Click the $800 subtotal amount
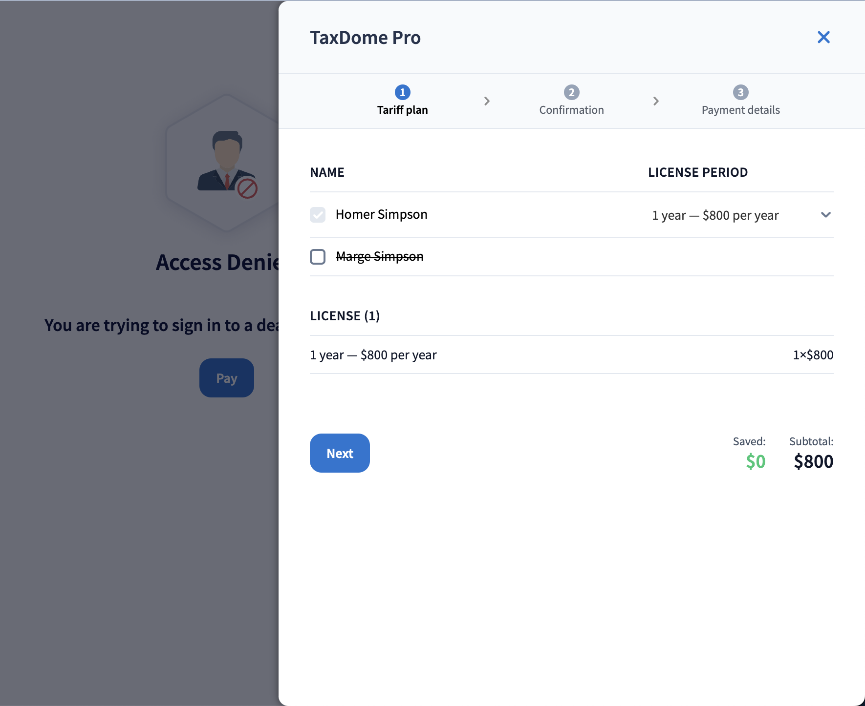Image resolution: width=865 pixels, height=706 pixels. tap(813, 461)
